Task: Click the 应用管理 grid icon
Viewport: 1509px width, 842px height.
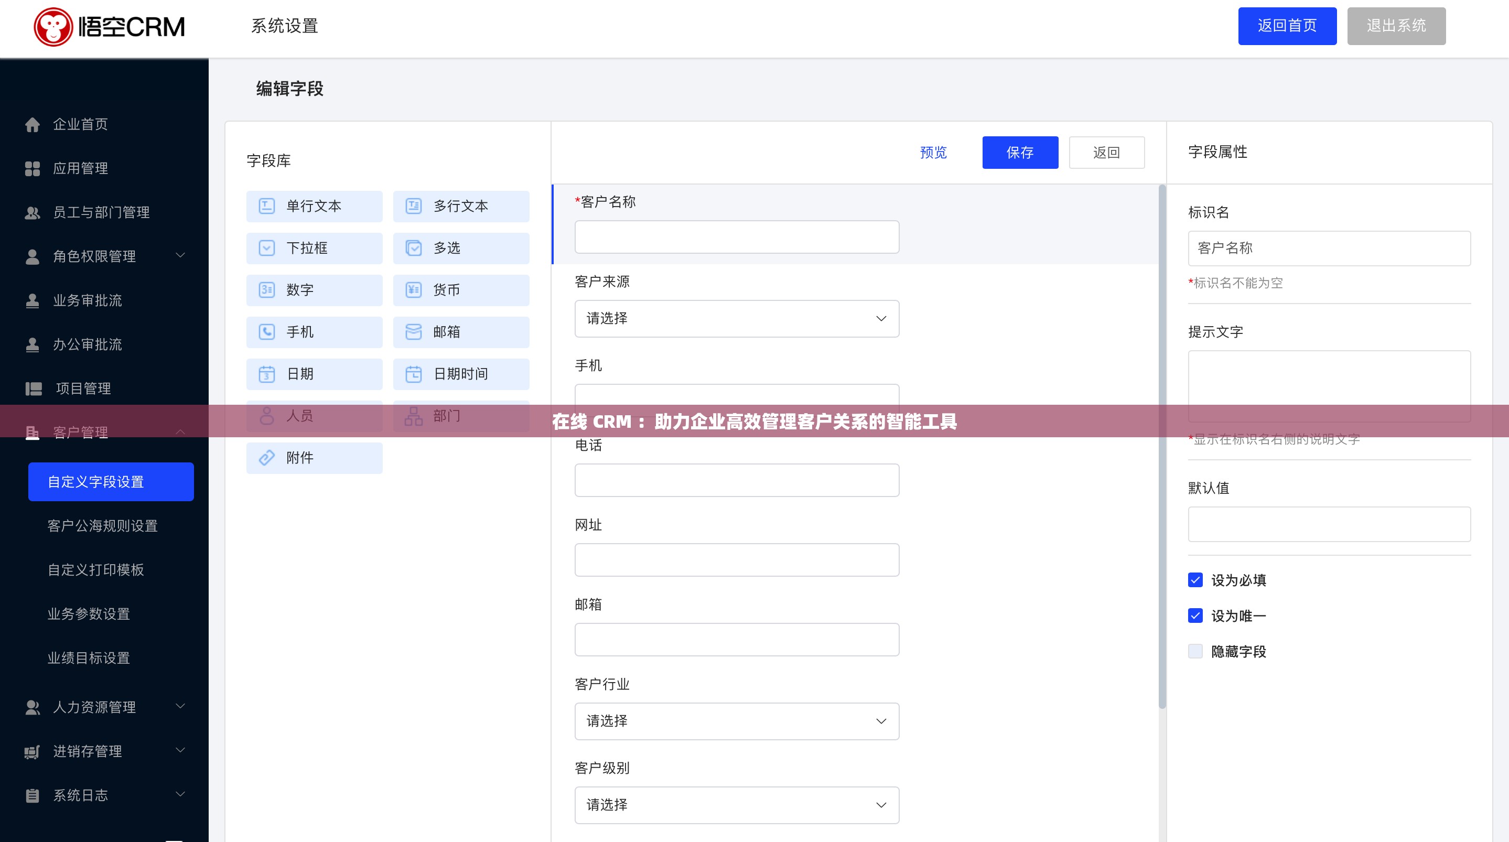Action: (32, 169)
